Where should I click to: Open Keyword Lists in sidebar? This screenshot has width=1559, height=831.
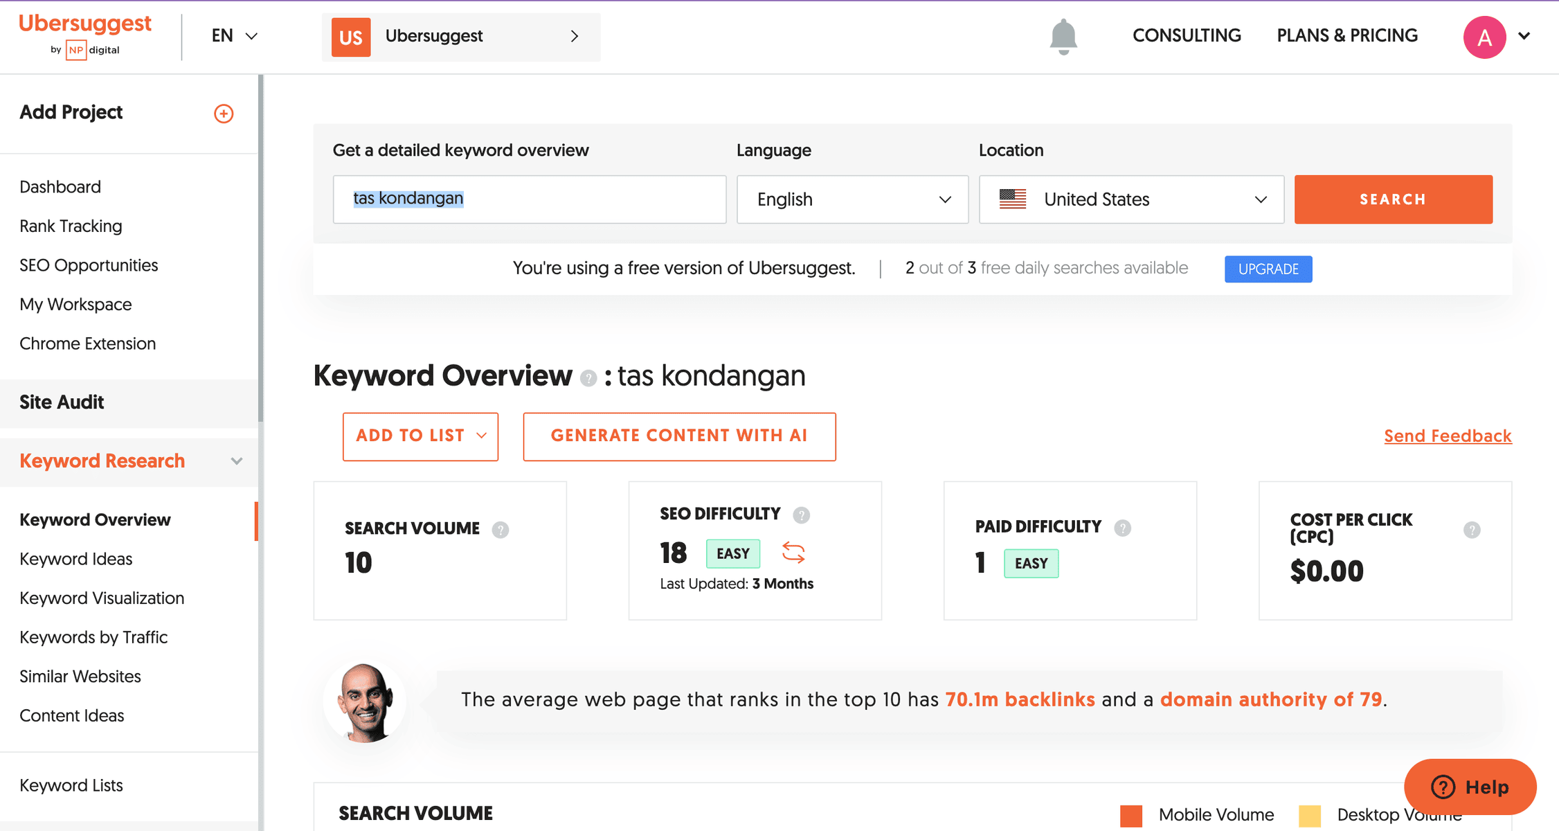coord(71,786)
